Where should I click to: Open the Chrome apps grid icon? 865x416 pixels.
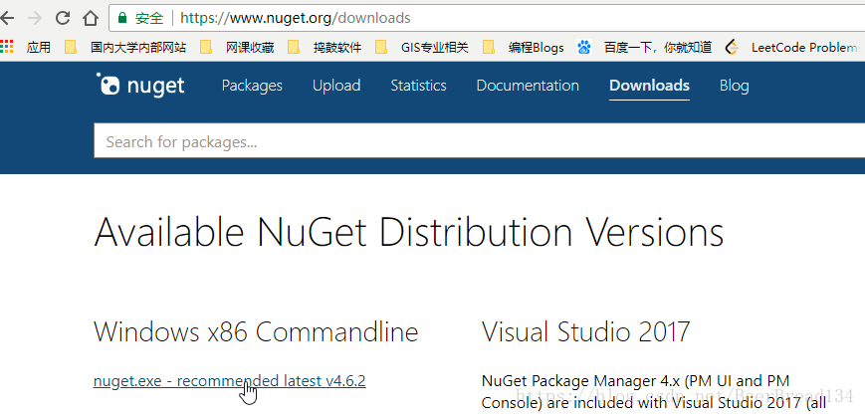(x=8, y=47)
